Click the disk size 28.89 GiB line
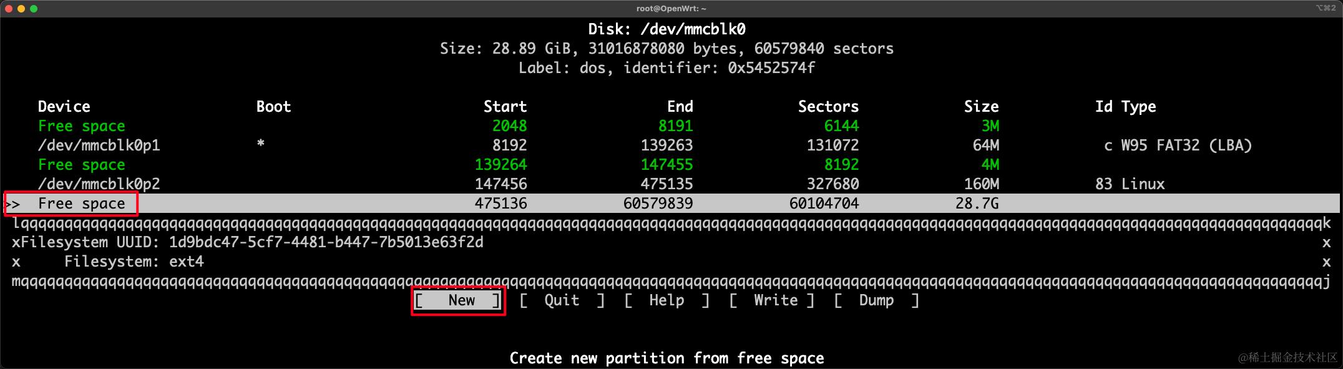 click(667, 49)
